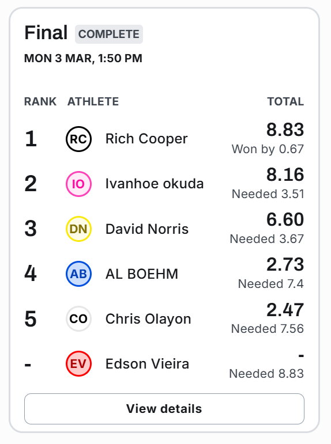Open the CO avatar for Chris Olayon
Screen dimensions: 331x444
pos(78,319)
